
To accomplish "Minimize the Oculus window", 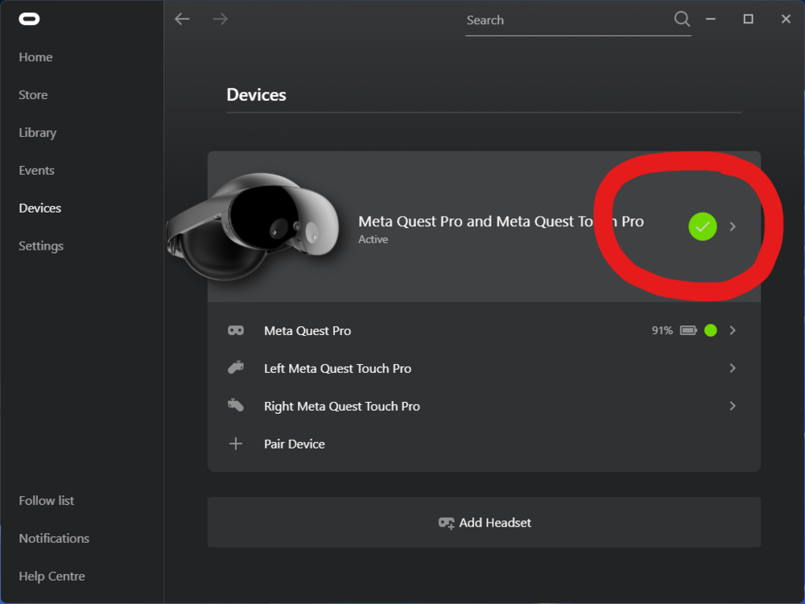I will pyautogui.click(x=711, y=19).
